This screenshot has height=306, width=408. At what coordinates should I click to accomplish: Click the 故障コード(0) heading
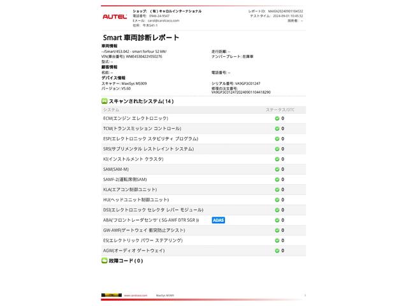(x=126, y=261)
